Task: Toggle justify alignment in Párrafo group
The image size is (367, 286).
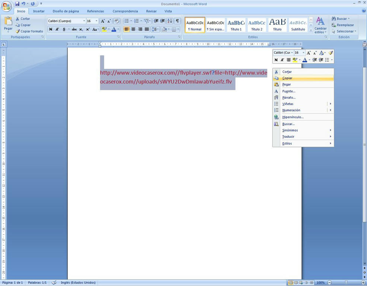Action: click(x=147, y=29)
